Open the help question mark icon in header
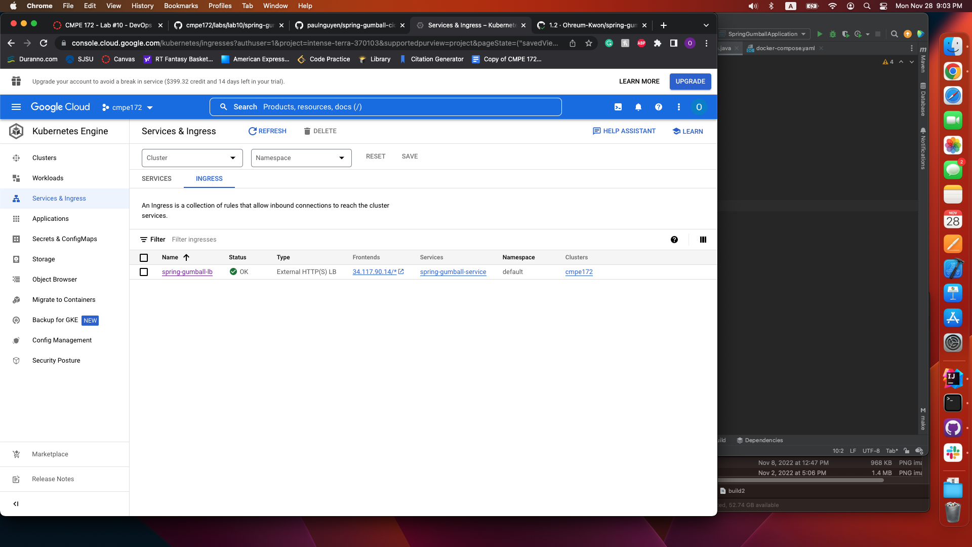Image resolution: width=972 pixels, height=547 pixels. tap(659, 107)
